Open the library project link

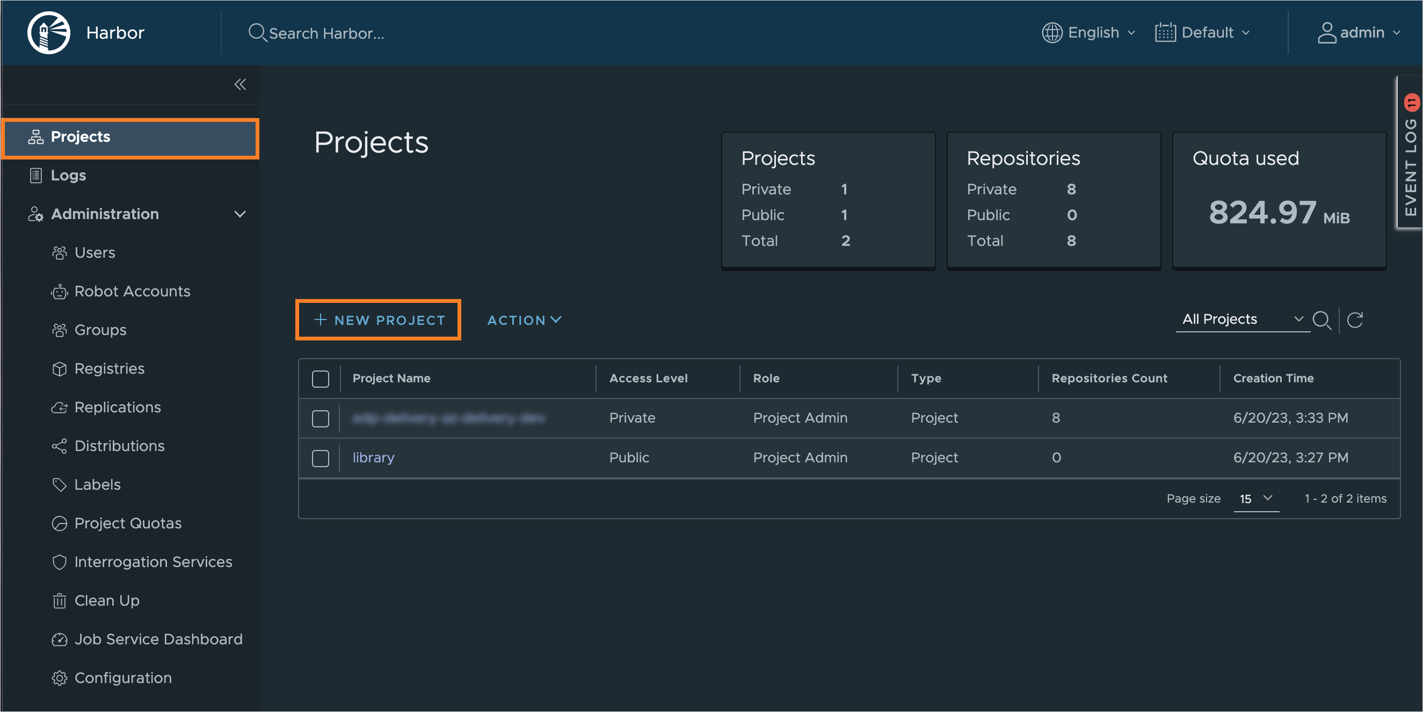pyautogui.click(x=373, y=458)
